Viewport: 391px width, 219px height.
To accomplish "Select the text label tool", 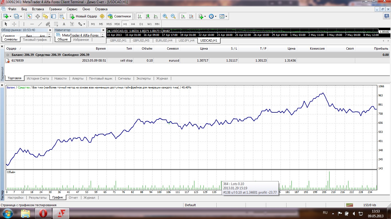I will [72, 24].
